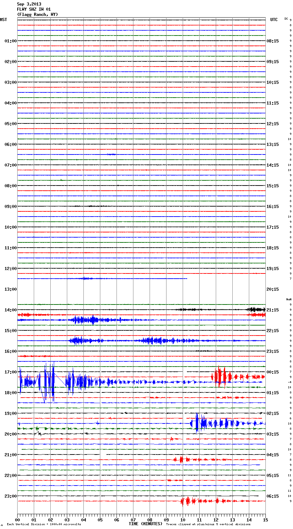The width and height of the screenshot is (293, 529).
Task: Click the "10" minute tick label
Action: (183, 520)
